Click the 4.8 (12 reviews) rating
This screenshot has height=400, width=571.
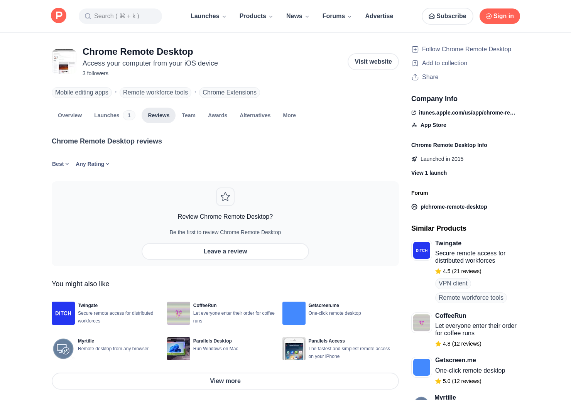(x=458, y=344)
